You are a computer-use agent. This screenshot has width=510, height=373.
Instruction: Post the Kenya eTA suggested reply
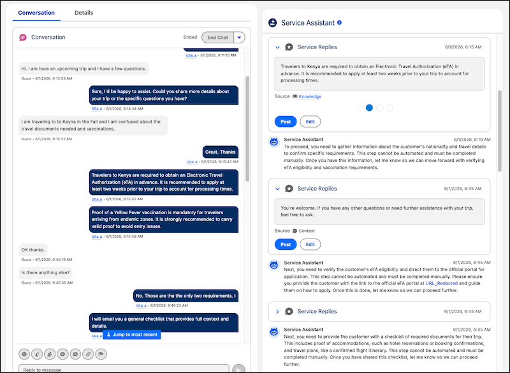[286, 122]
